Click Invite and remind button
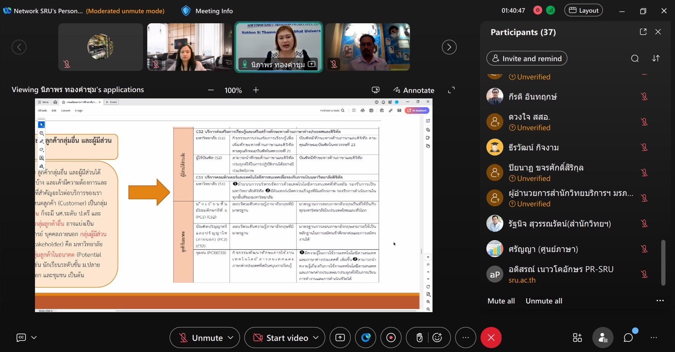This screenshot has height=352, width=675. [527, 58]
